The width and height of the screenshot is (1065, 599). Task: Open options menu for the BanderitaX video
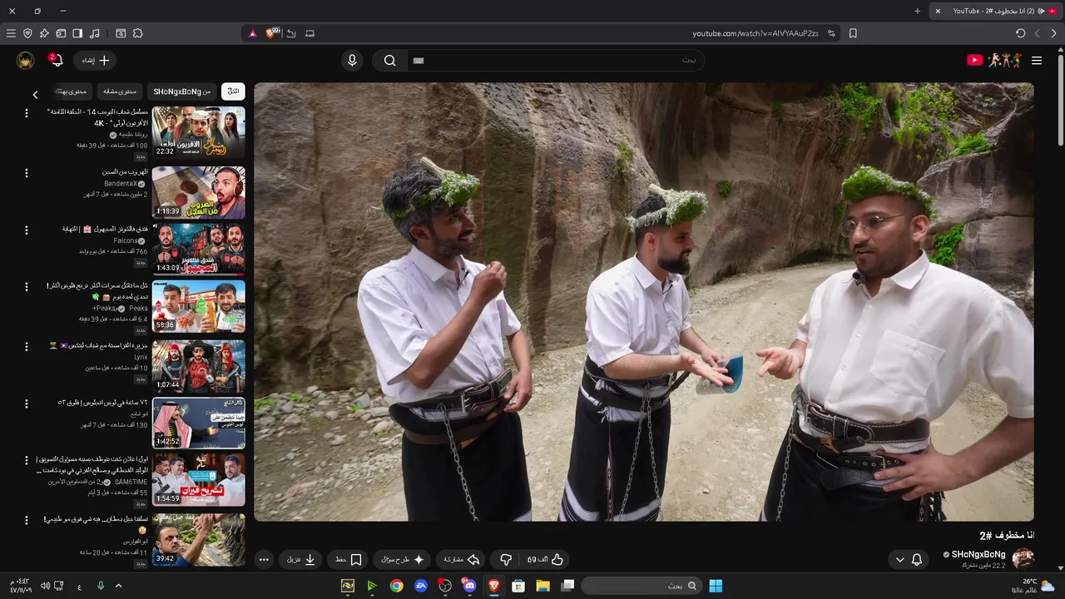pyautogui.click(x=27, y=173)
